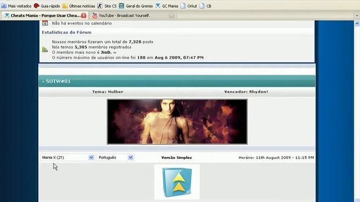Switch to the YouTube - Broadcast Yourself tab
This screenshot has height=202, width=360.
133,16
